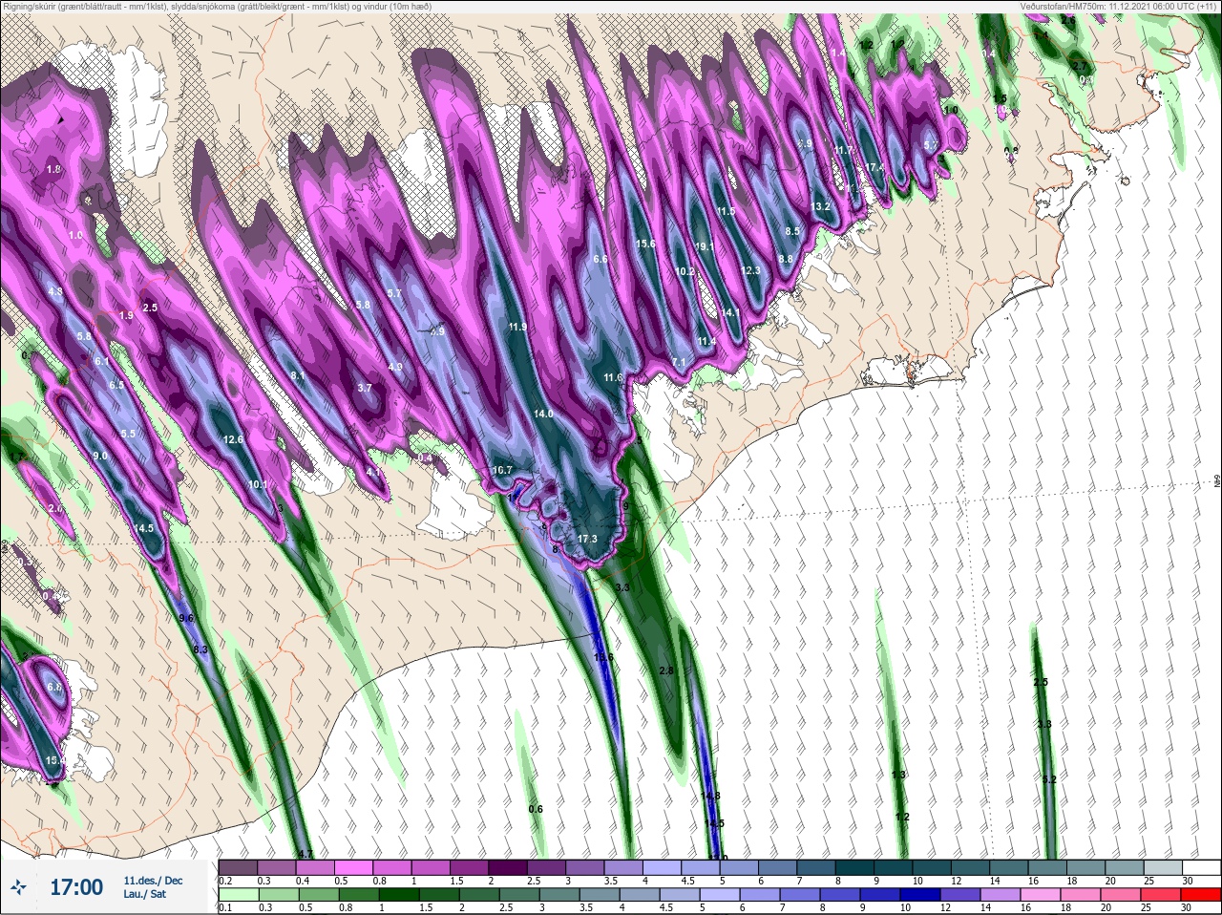
Task: Click the 13.2 precipitation value on the map
Action: click(820, 206)
